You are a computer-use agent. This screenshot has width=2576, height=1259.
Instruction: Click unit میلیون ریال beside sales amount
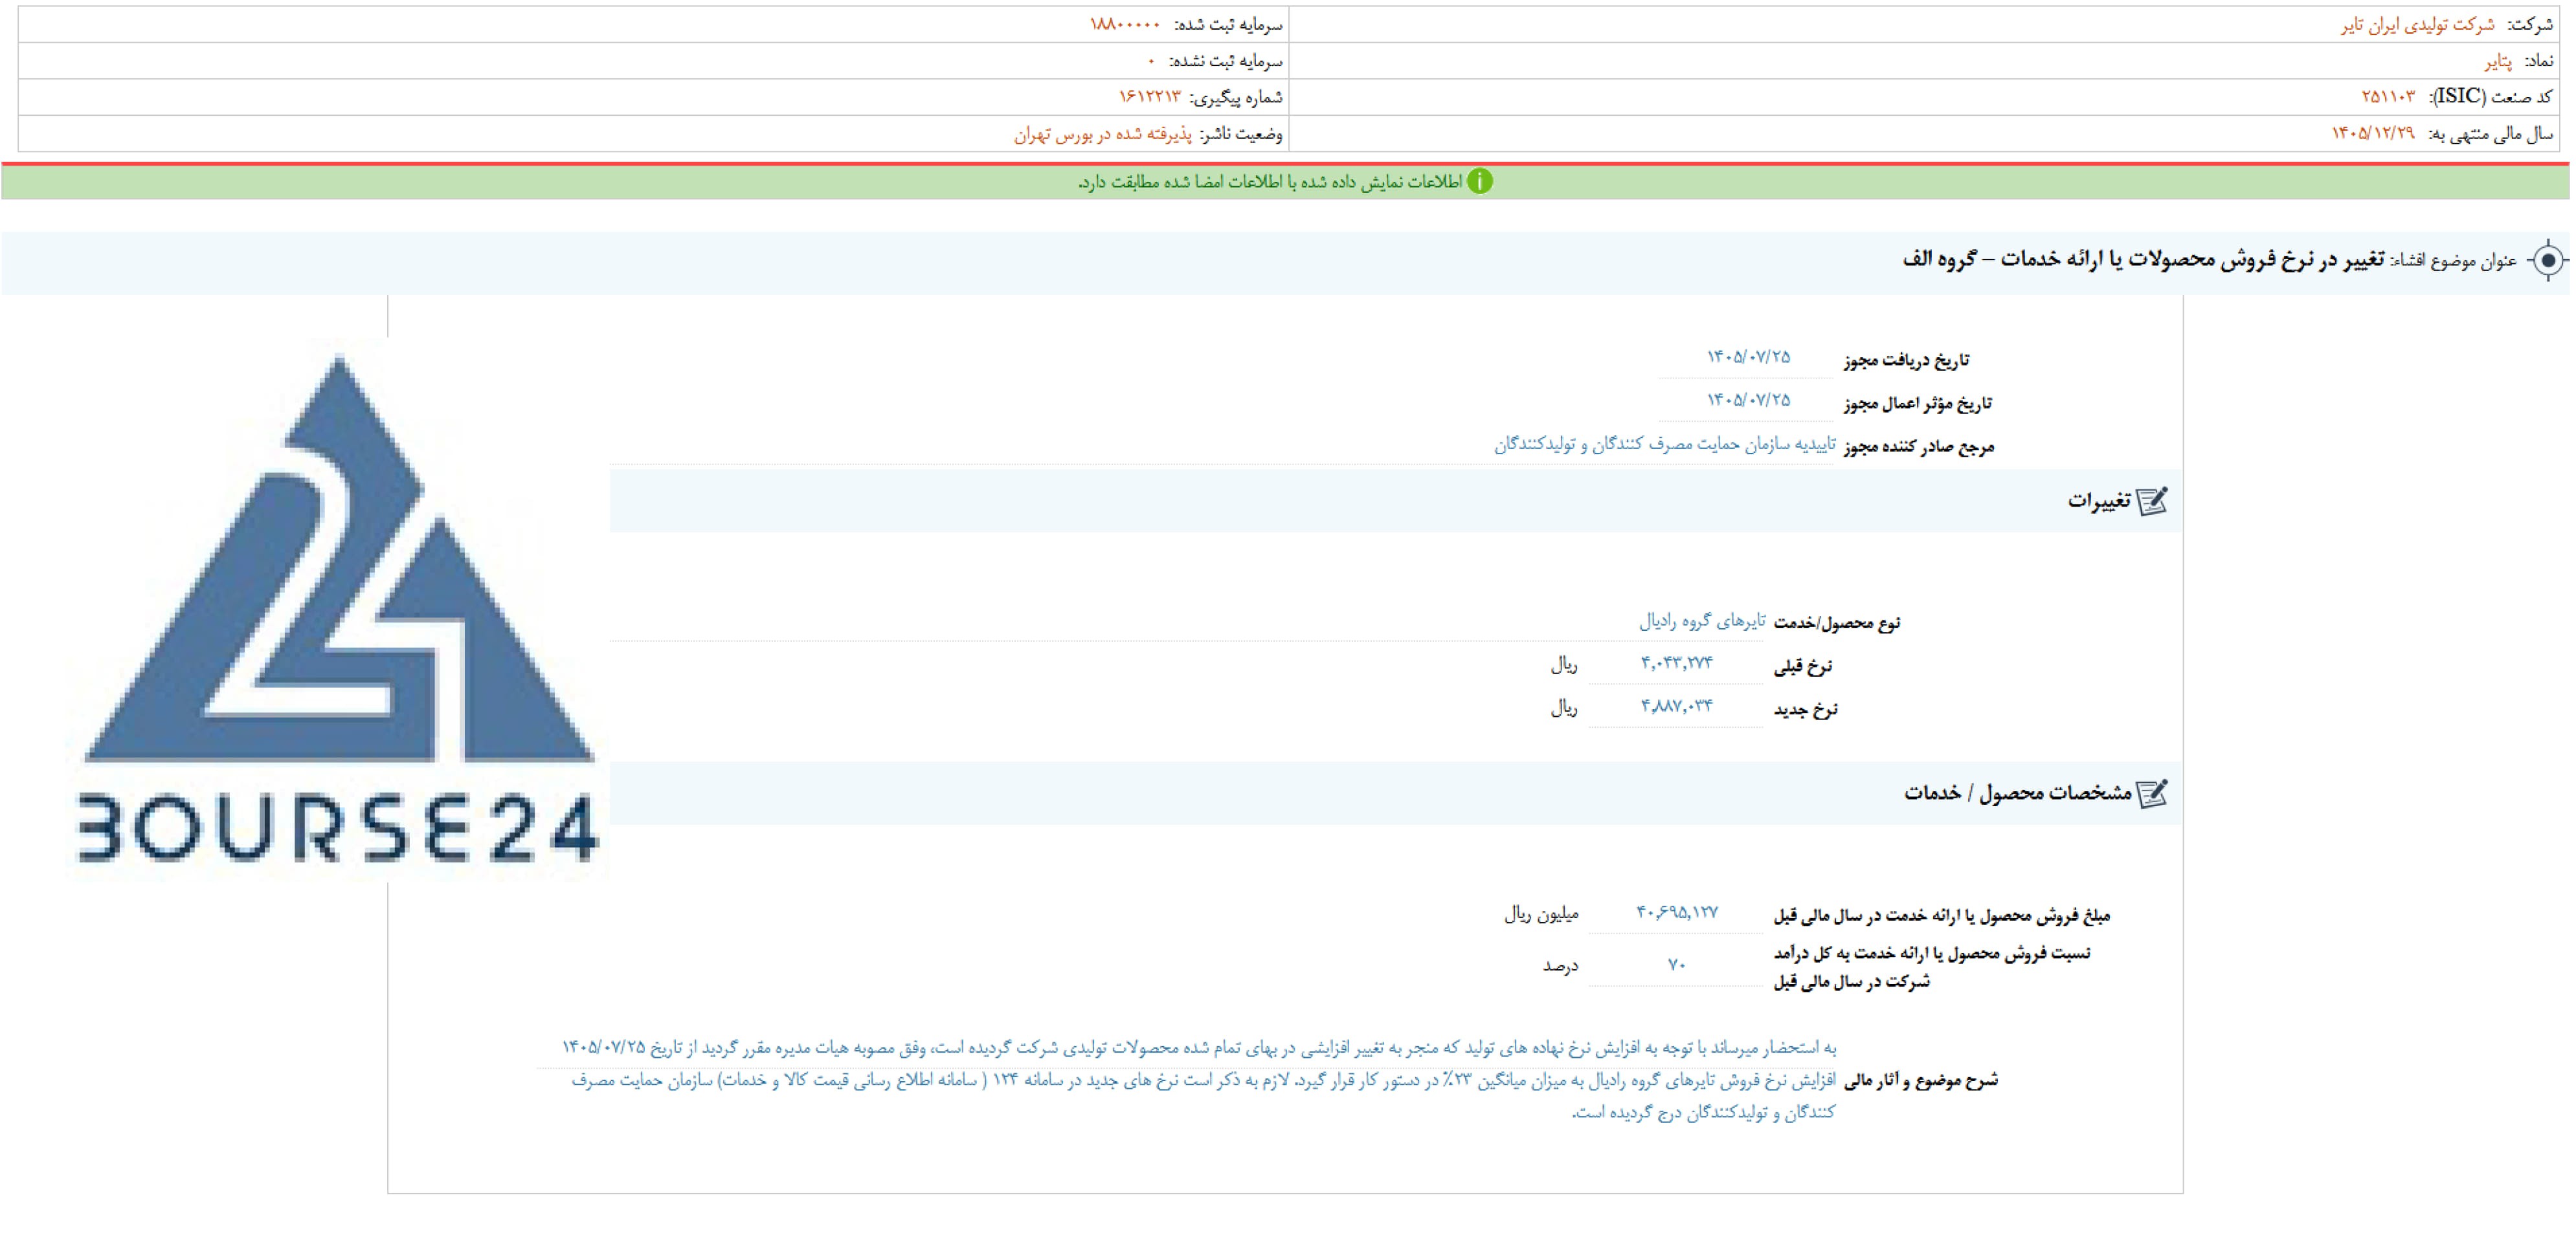pos(1541,914)
